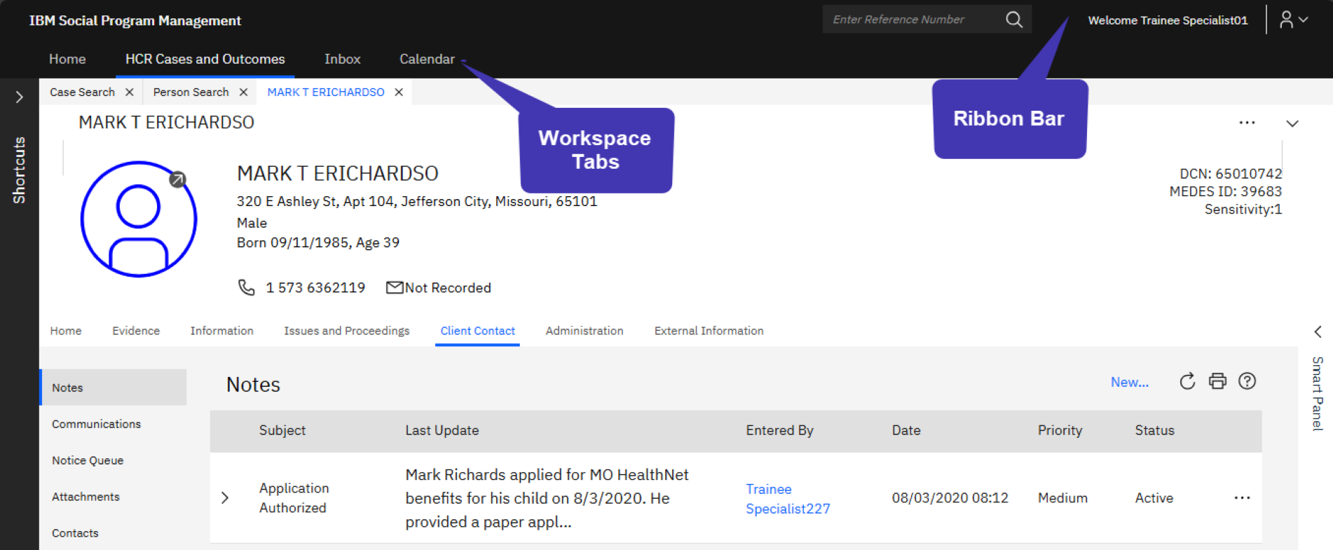Select the MARK T ERICHARDSO tab
Screen dimensions: 1333x550
[x=326, y=92]
